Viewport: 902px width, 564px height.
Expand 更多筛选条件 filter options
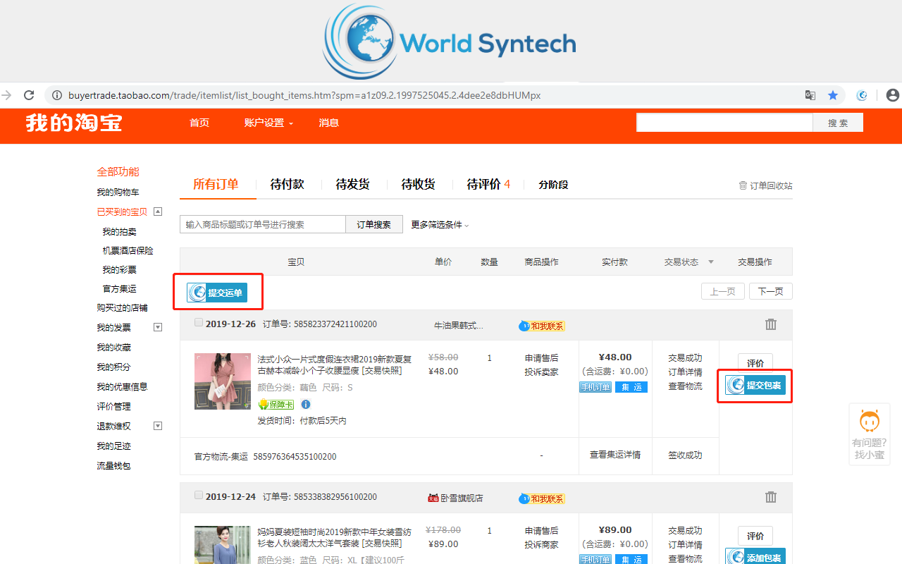[x=440, y=225]
